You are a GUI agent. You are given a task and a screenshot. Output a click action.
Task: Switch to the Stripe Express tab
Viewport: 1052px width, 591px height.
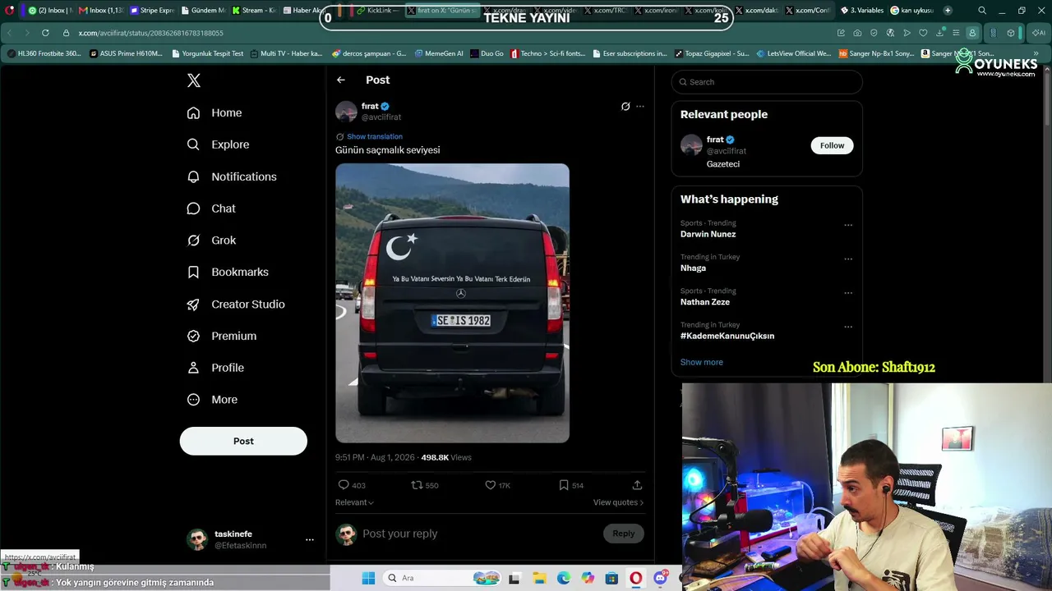coord(152,11)
